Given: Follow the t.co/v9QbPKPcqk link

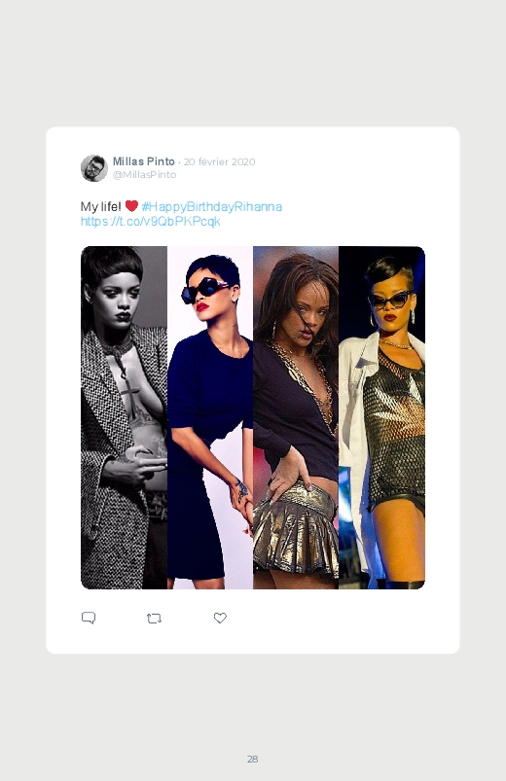Looking at the screenshot, I should click(x=151, y=222).
